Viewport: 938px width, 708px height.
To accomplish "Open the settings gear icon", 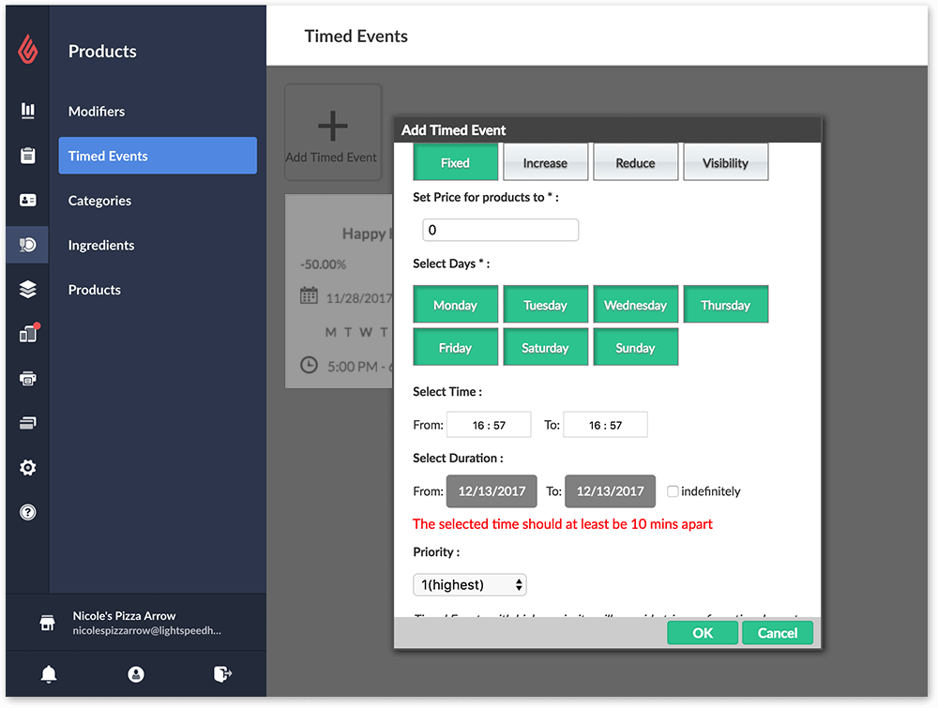I will [28, 468].
